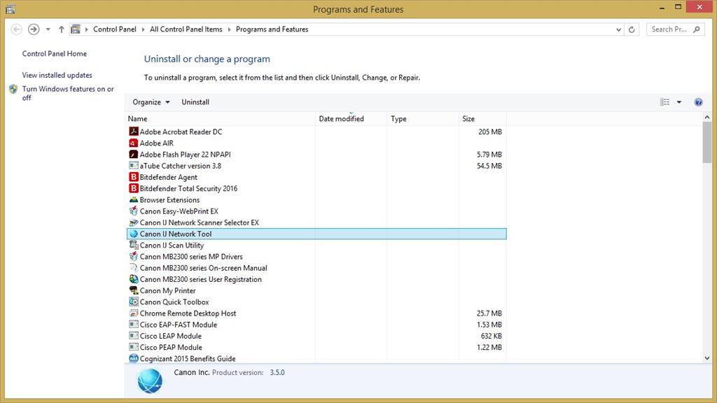The width and height of the screenshot is (717, 403).
Task: Open Turn Windows features on or off
Action: (x=68, y=93)
